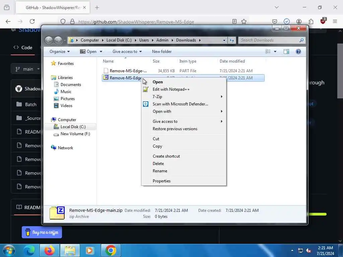Click the Explorer back navigation button
This screenshot has width=343, height=257.
point(49,40)
